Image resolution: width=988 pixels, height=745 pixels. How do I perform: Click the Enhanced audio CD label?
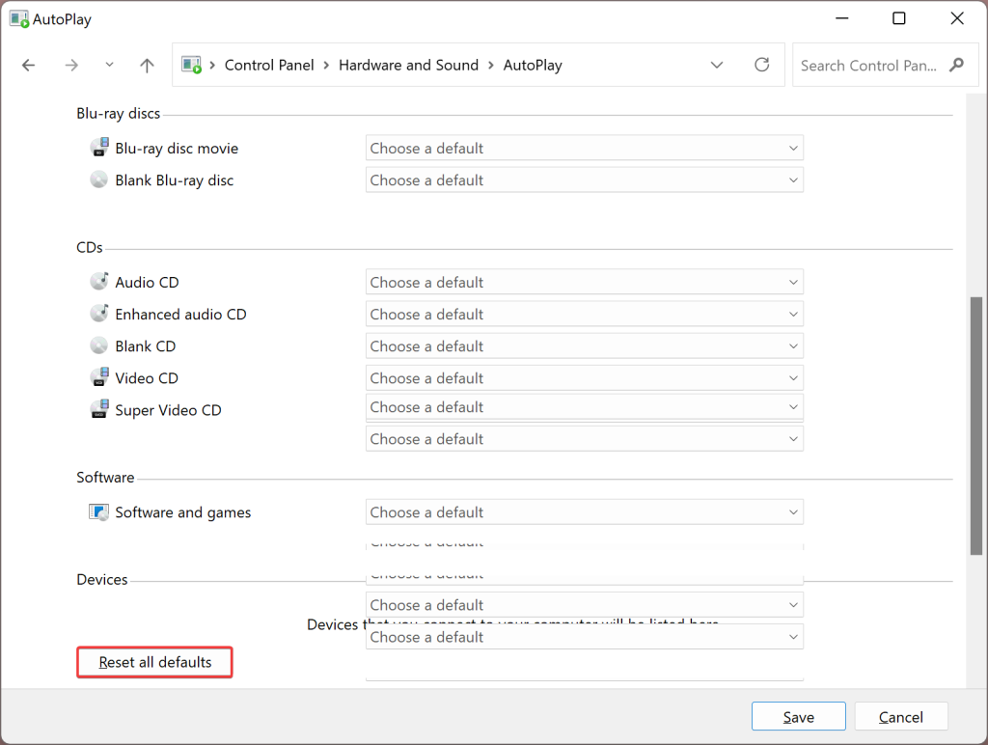[180, 314]
